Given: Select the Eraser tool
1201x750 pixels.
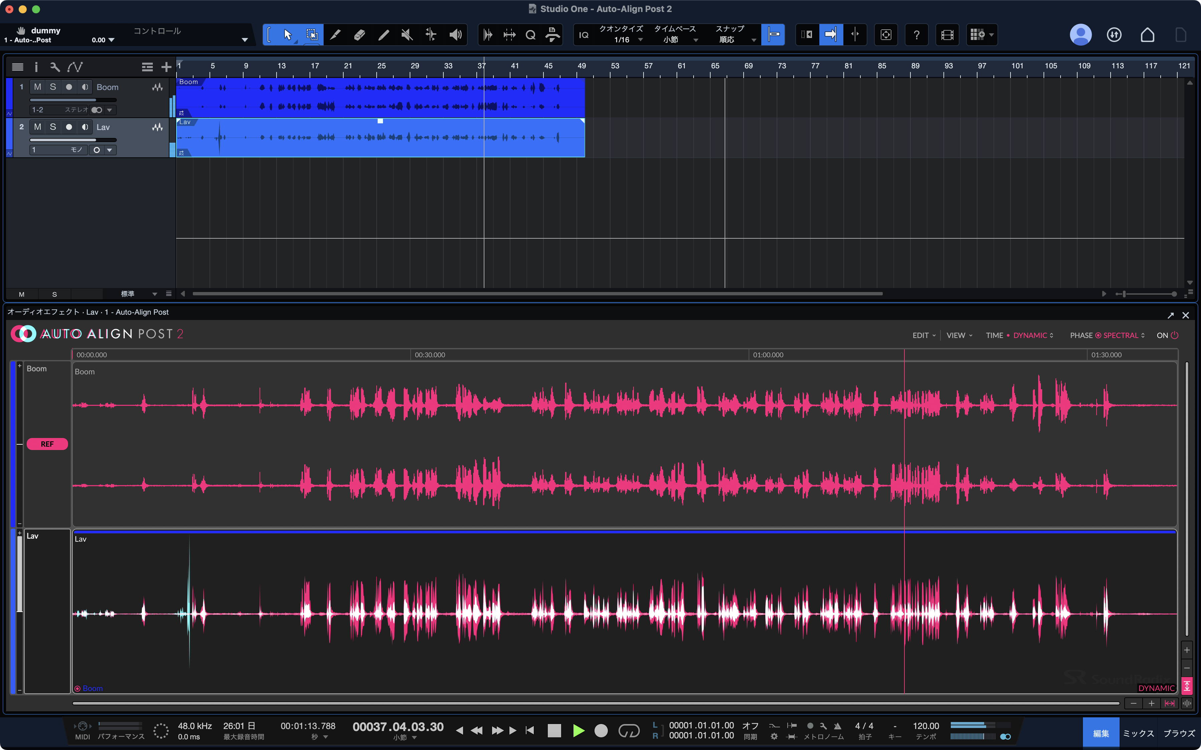Looking at the screenshot, I should click(x=359, y=35).
